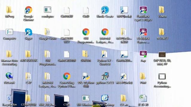Click the Show Desktop icon

[x=105, y=98]
